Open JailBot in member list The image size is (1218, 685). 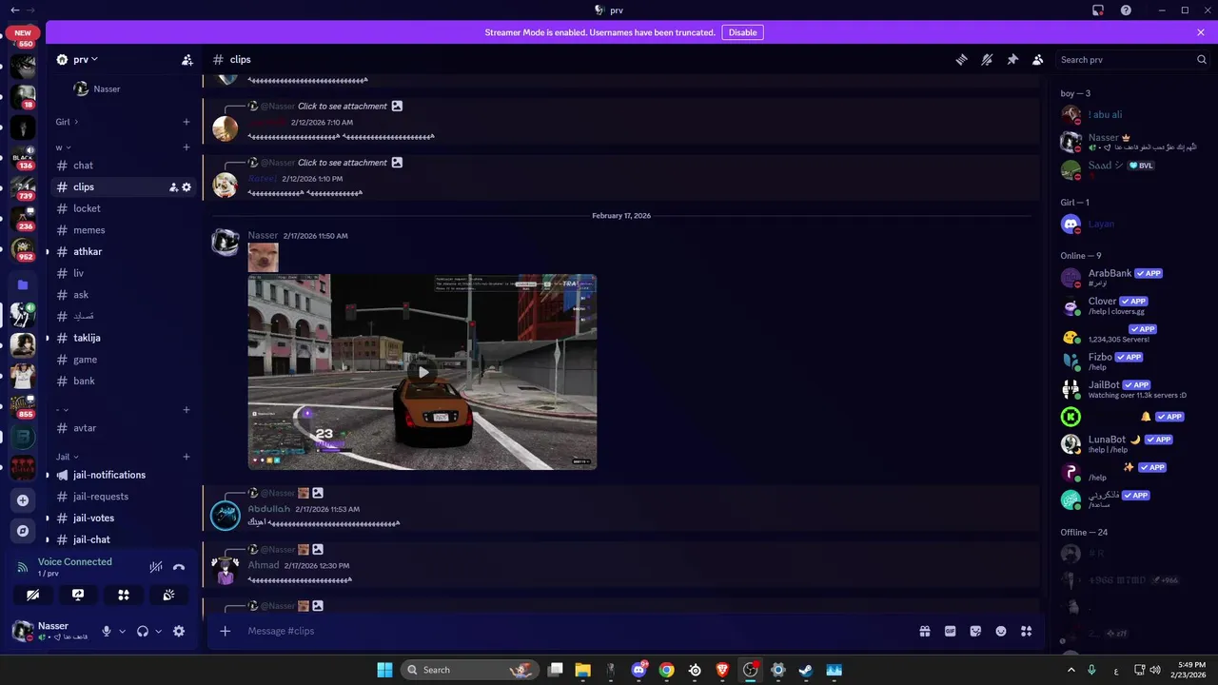click(x=1132, y=389)
